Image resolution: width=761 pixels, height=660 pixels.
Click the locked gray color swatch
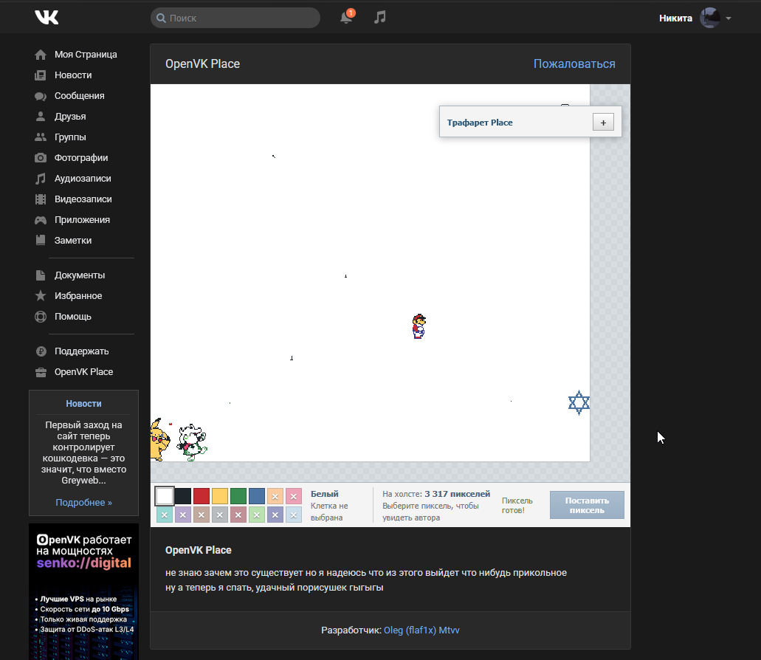point(220,515)
